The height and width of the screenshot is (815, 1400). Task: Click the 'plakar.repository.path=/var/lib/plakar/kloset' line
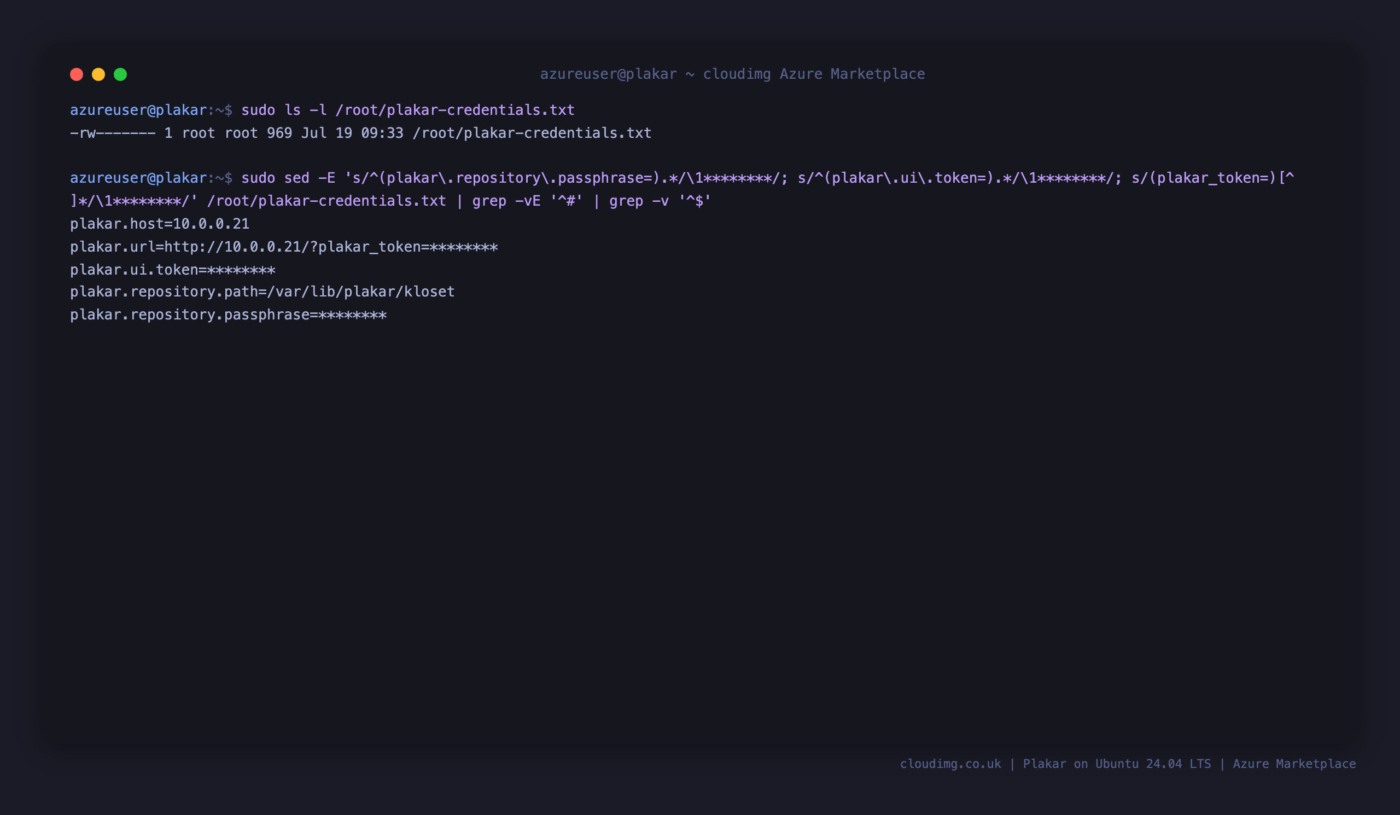[x=262, y=292]
